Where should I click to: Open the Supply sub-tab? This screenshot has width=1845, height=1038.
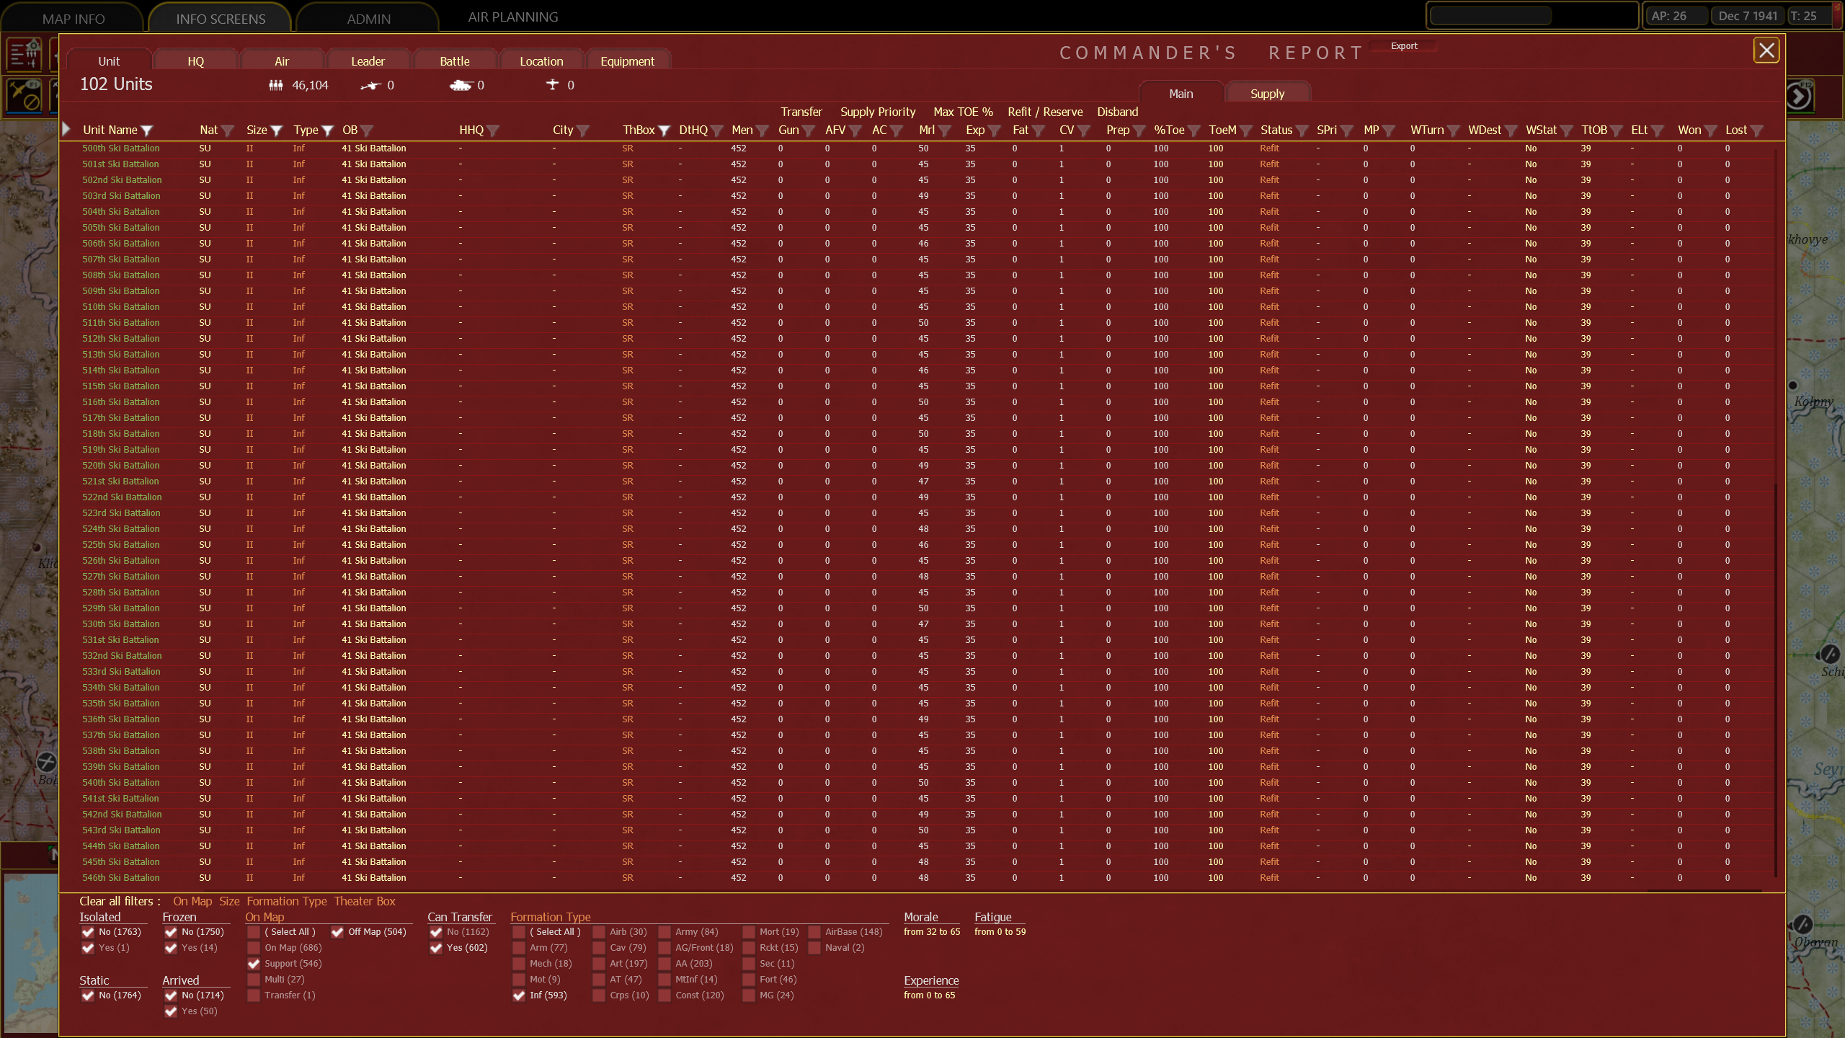tap(1267, 94)
